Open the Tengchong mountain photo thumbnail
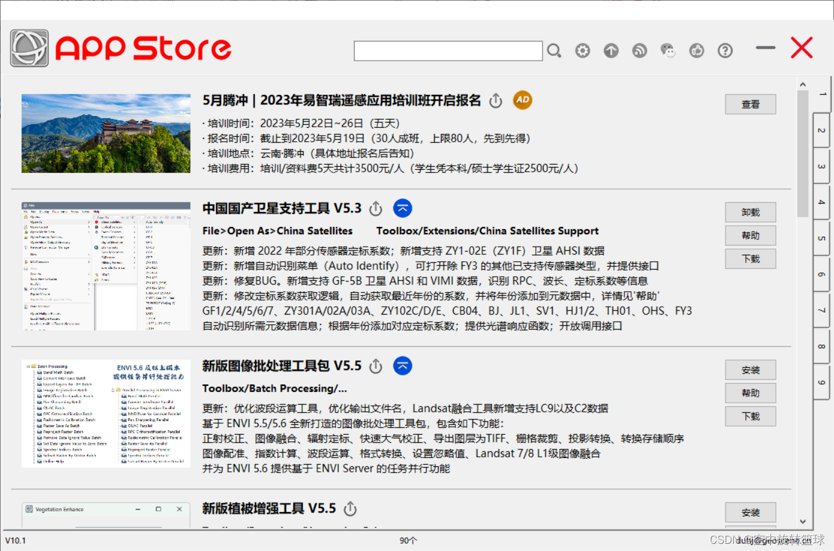Screen dimensions: 834x551 click(106, 133)
